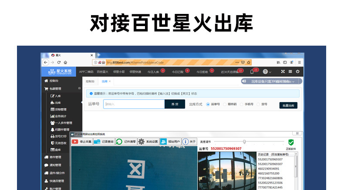Open 记录查询 in the capture toolbar
Image resolution: width=344 pixels, height=190 pixels.
pyautogui.click(x=104, y=142)
